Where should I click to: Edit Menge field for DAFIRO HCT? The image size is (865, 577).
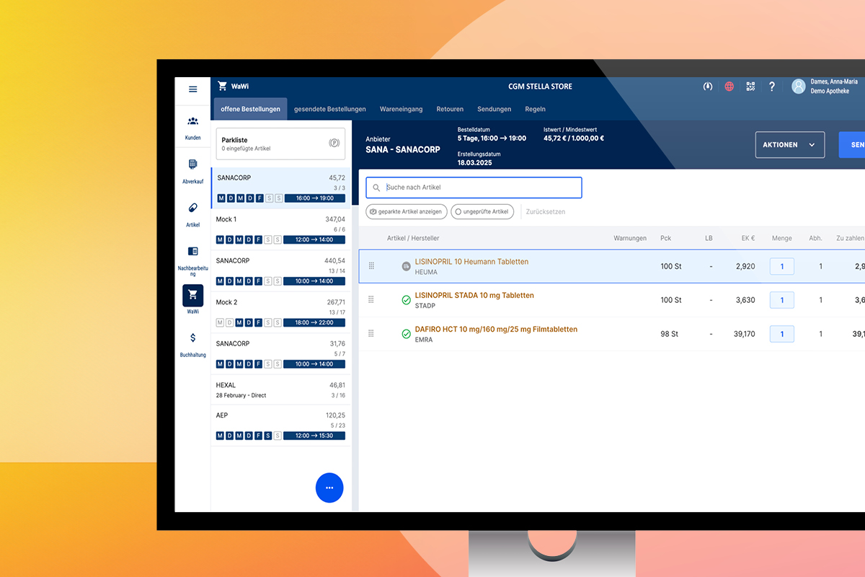(782, 334)
